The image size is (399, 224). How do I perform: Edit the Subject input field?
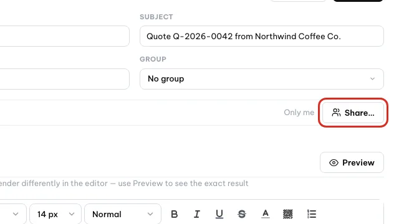tap(262, 36)
